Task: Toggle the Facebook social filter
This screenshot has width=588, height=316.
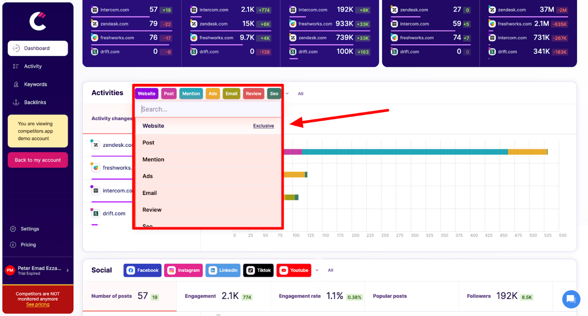Action: [x=142, y=270]
